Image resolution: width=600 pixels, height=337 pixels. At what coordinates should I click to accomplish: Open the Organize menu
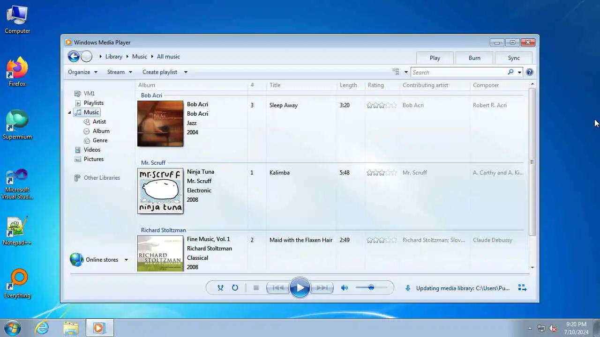tap(82, 72)
